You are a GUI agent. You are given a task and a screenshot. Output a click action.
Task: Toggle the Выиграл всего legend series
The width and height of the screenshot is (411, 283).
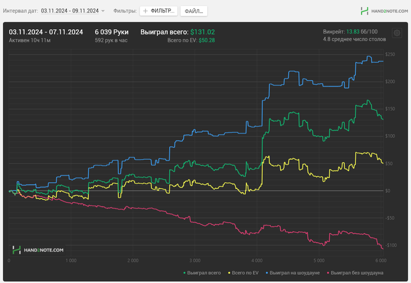tap(202, 273)
